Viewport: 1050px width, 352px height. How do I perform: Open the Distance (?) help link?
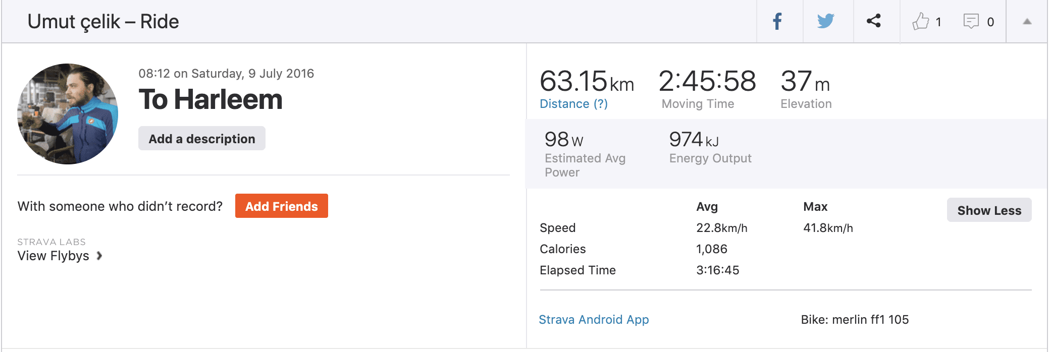[573, 104]
